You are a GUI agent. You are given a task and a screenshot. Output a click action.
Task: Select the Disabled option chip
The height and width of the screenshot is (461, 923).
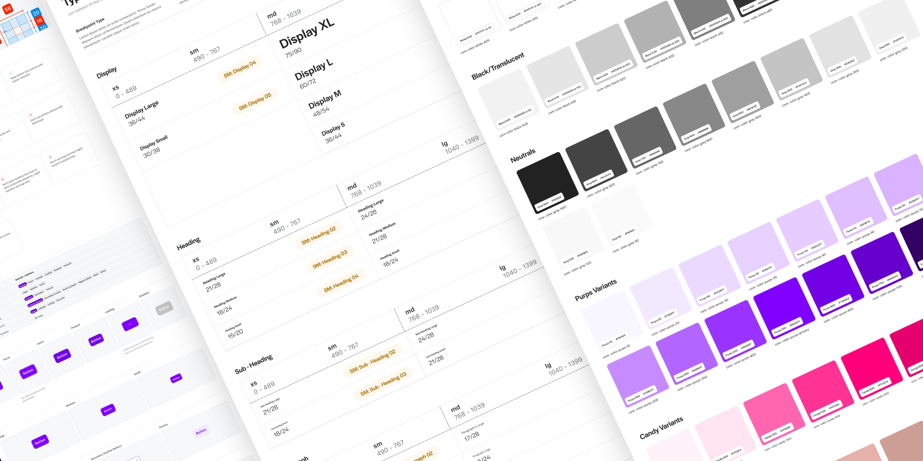58,269
